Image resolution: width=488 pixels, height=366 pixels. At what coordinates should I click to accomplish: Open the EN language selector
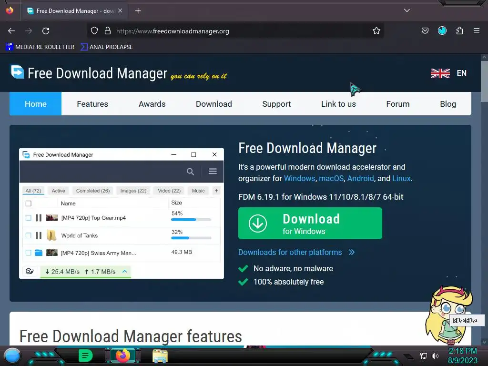[461, 73]
